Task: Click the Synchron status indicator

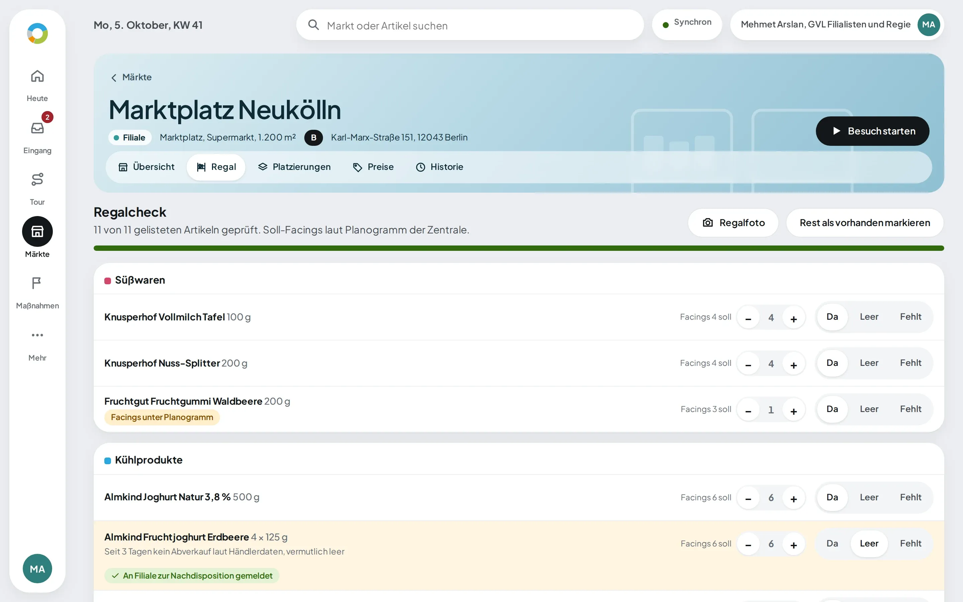Action: click(687, 25)
